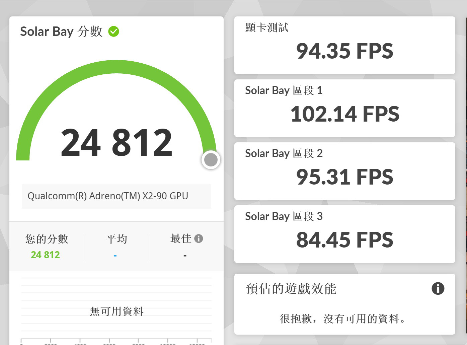467x345 pixels.
Task: Click the 102.14 FPS result
Action: 344,114
